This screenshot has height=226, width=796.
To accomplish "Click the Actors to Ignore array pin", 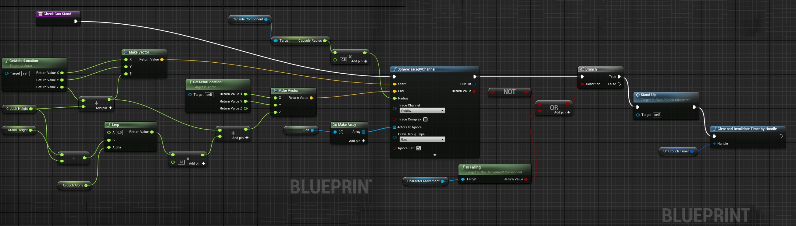I will click(394, 127).
